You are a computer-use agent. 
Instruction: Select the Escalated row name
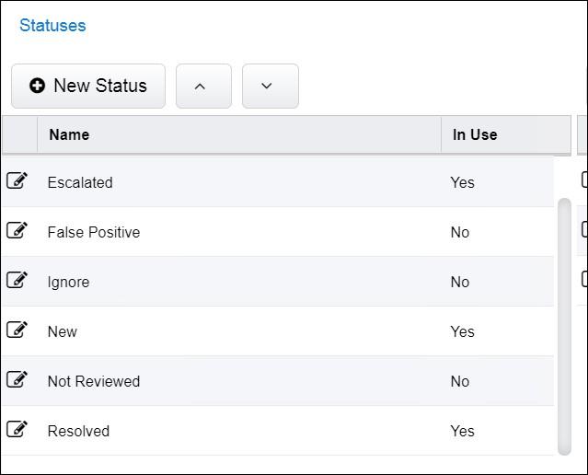pos(80,182)
